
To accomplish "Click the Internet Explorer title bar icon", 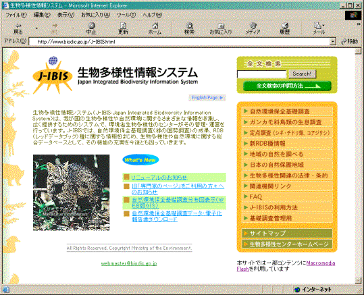I will click(5, 5).
